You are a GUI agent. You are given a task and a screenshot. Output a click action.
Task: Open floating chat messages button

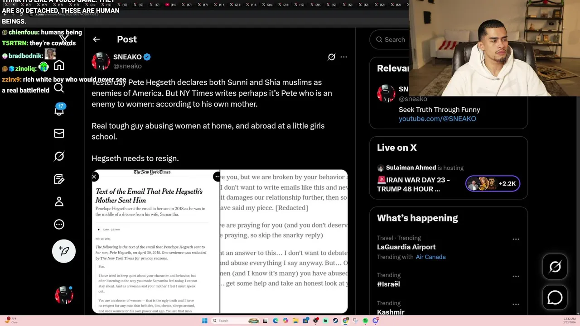coord(555,297)
